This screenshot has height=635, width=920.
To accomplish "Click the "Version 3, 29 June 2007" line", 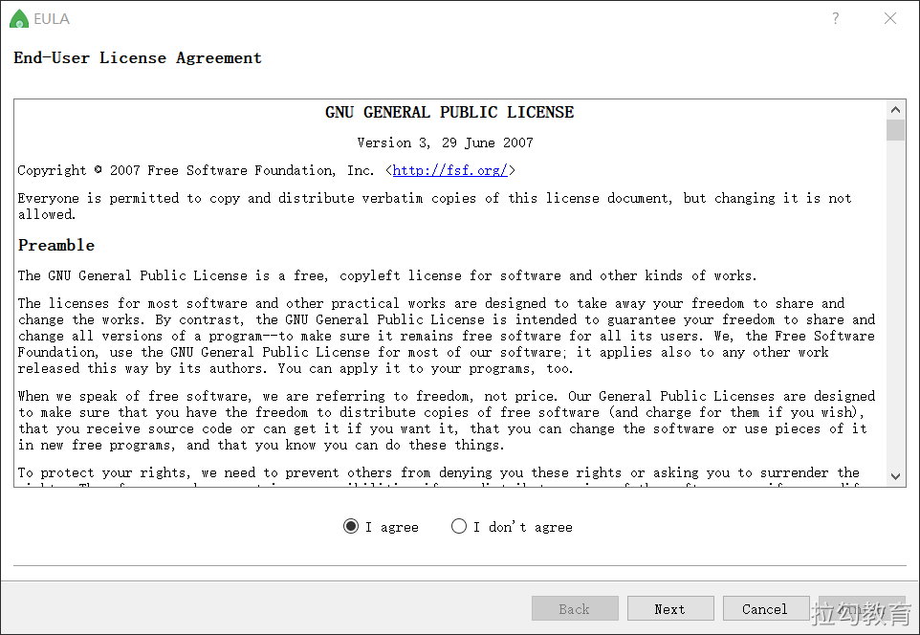I will click(446, 142).
